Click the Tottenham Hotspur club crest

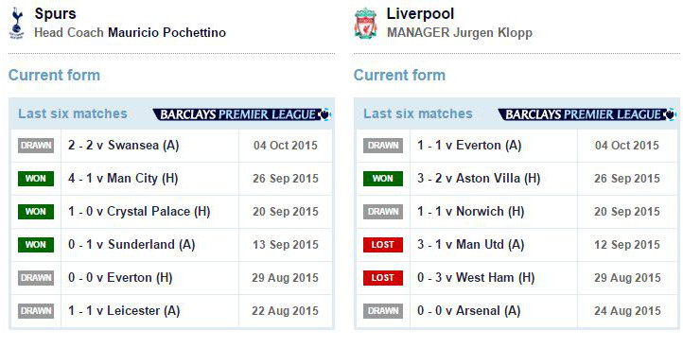[16, 23]
